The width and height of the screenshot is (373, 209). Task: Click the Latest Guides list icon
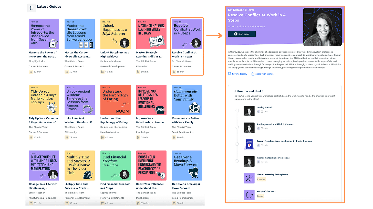(x=32, y=8)
